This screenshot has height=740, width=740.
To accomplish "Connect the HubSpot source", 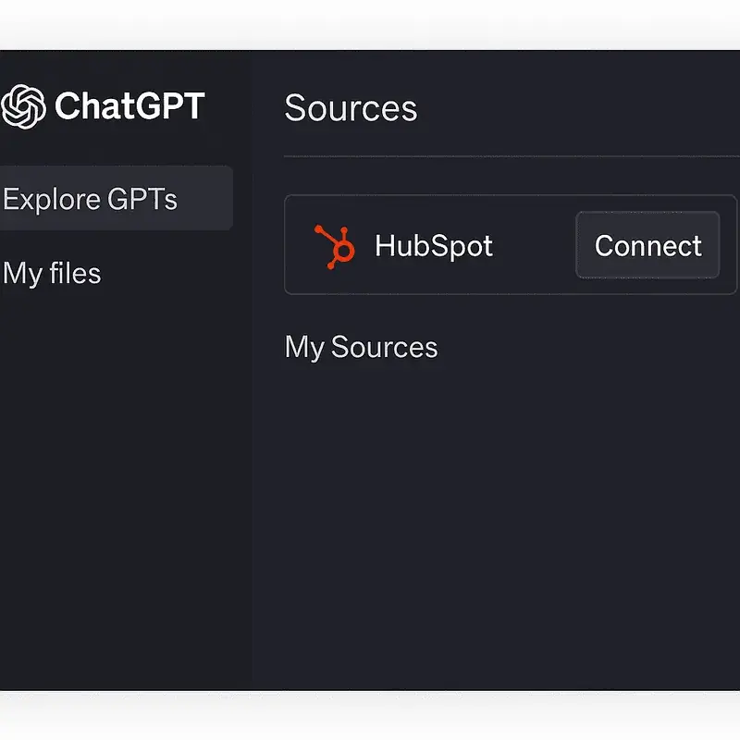I will point(647,245).
